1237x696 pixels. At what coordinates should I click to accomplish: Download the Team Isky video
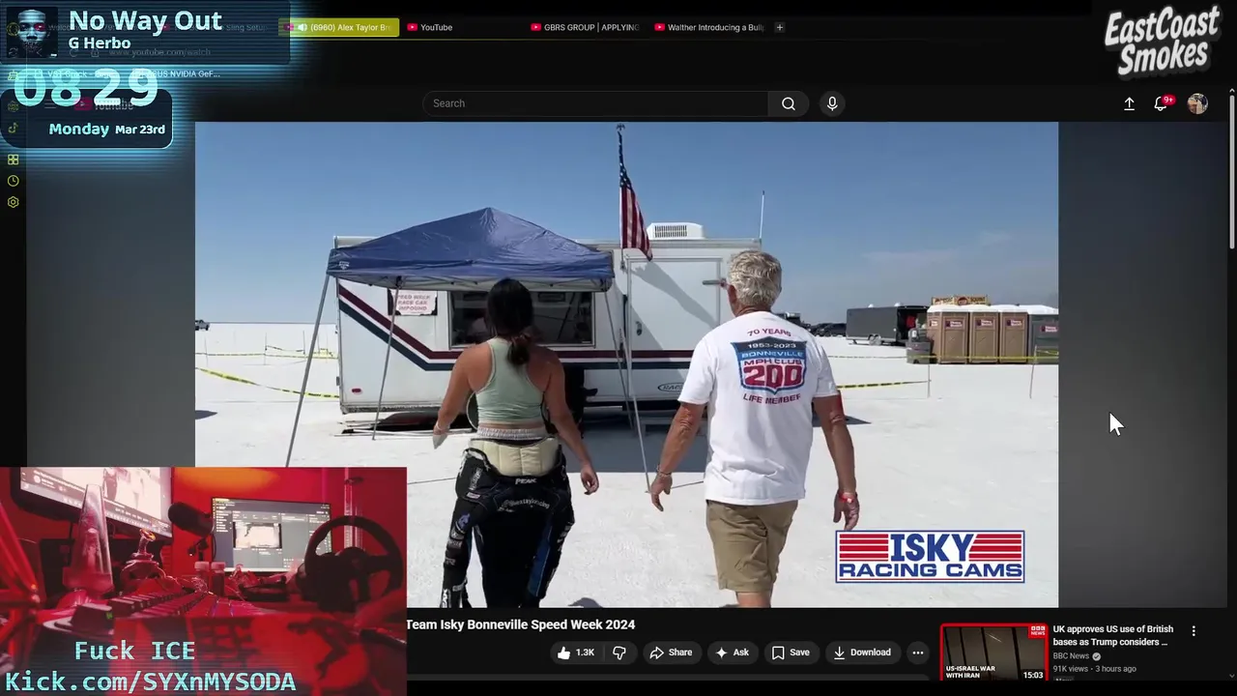tap(862, 652)
